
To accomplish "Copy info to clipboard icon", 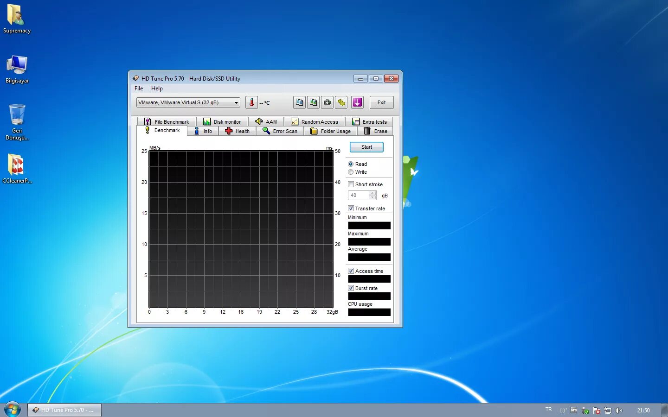I will 300,102.
